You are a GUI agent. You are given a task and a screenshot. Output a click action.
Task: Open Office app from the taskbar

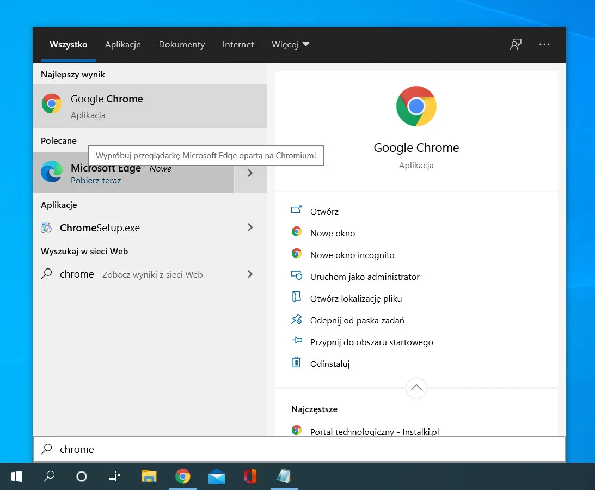[x=250, y=477]
